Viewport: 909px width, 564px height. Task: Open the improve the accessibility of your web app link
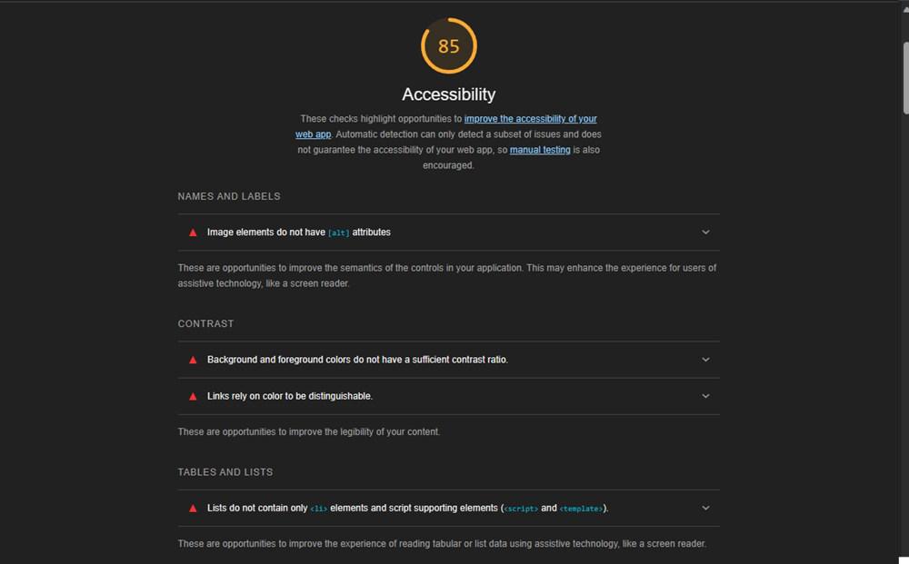click(530, 119)
